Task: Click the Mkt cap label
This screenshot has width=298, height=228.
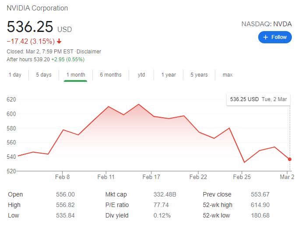Action: [x=116, y=195]
